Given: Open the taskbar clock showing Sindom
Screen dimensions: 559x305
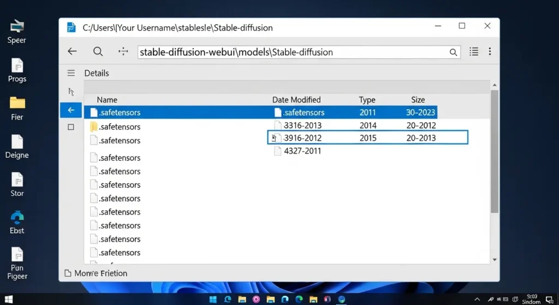Looking at the screenshot, I should 532,300.
